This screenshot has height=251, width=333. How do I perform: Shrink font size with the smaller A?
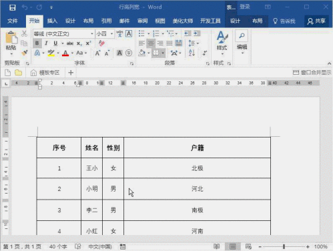click(107, 53)
